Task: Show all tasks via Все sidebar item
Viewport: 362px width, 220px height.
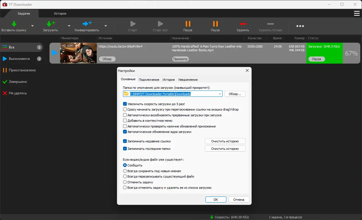Action: [22, 47]
